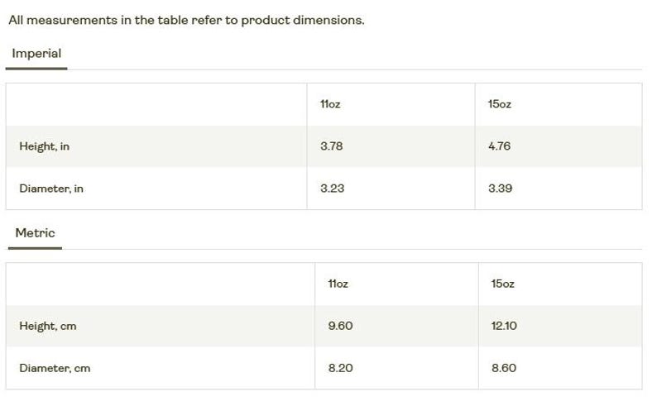Click the Diameter, in row label
This screenshot has height=406, width=657.
[51, 189]
